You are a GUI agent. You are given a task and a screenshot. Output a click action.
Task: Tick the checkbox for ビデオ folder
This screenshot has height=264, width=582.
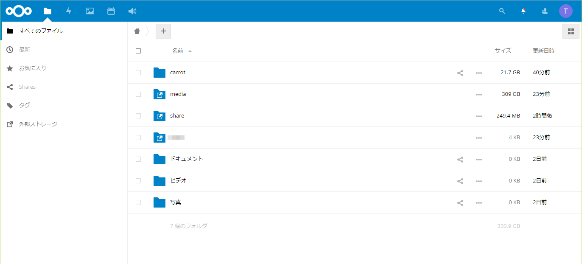point(138,181)
